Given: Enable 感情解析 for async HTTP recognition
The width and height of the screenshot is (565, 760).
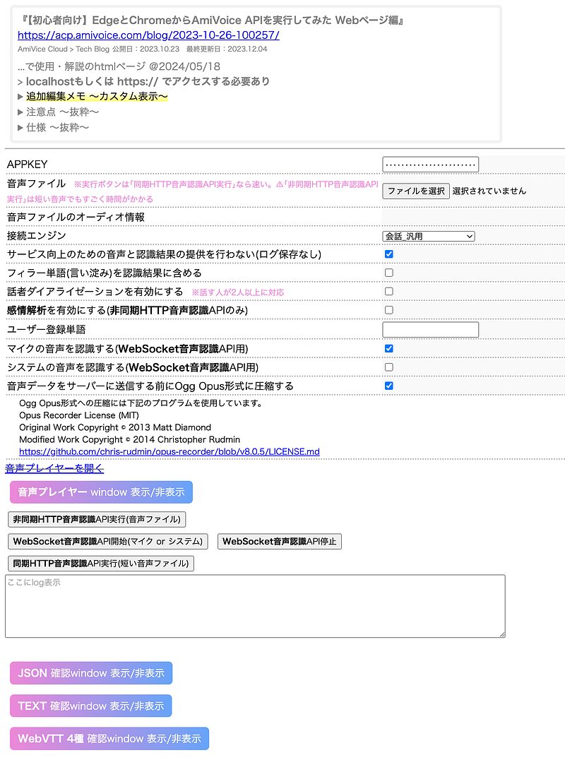Looking at the screenshot, I should click(388, 309).
